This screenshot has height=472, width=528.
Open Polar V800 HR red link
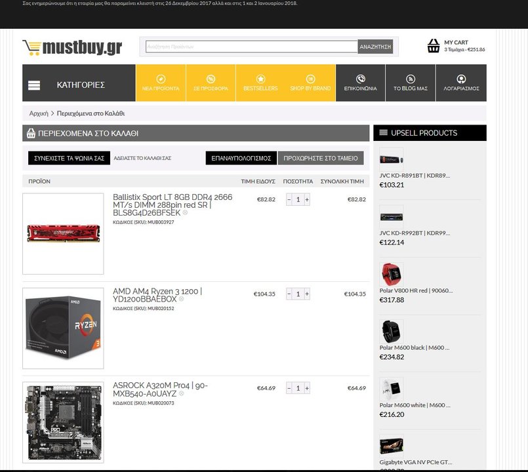[416, 290]
